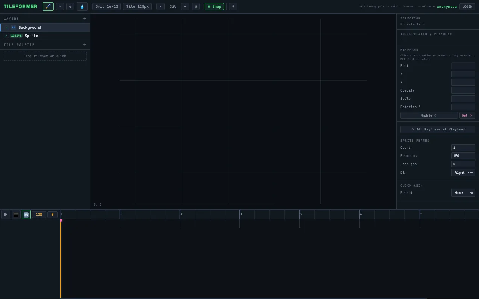Screen dimensions: 479x299
Task: Click the pink playhead marker
Action: tap(61, 221)
